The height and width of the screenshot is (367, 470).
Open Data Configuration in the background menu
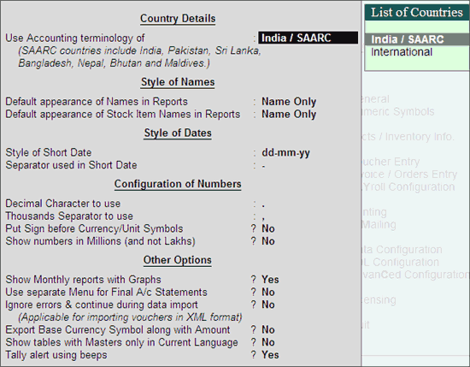(402, 250)
